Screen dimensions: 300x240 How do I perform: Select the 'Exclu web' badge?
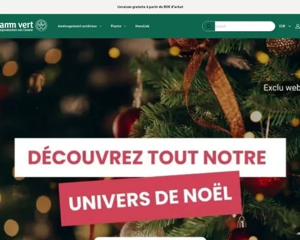(281, 88)
